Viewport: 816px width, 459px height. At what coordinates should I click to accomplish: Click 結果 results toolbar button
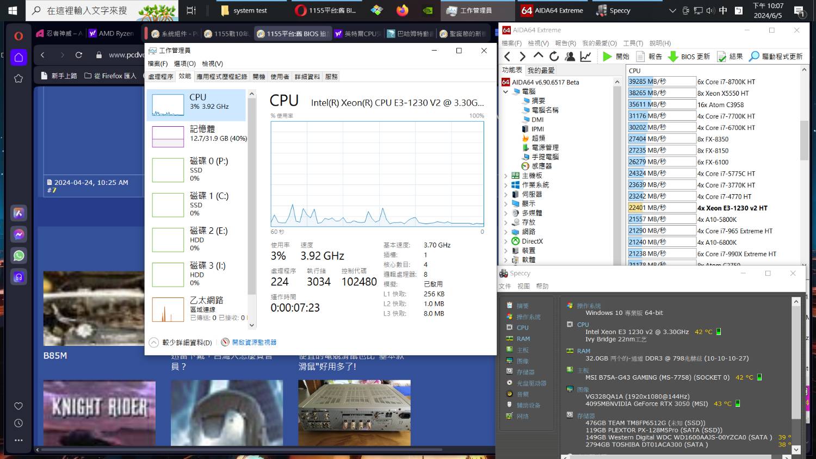click(x=730, y=56)
